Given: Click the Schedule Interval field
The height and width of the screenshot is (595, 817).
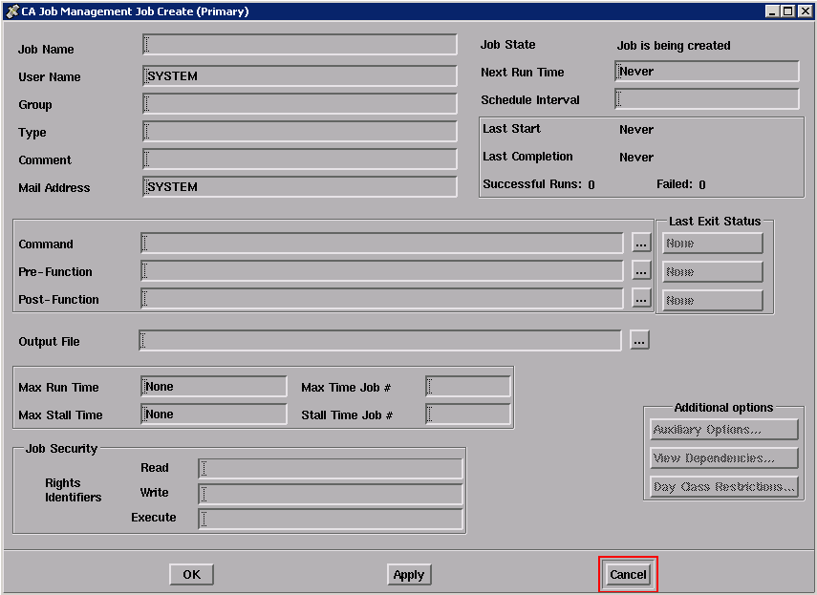Looking at the screenshot, I should [x=706, y=98].
